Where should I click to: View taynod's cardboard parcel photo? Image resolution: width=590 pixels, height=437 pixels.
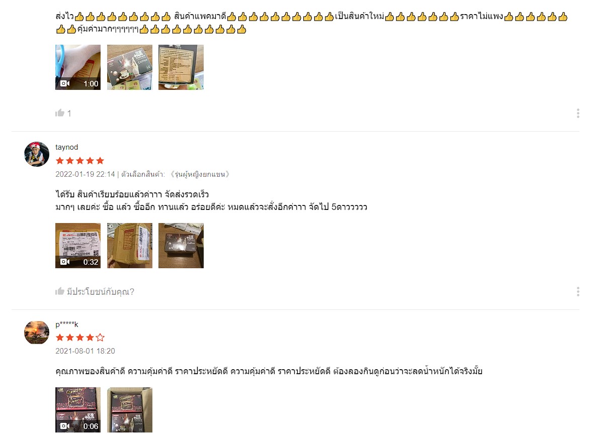pos(129,245)
